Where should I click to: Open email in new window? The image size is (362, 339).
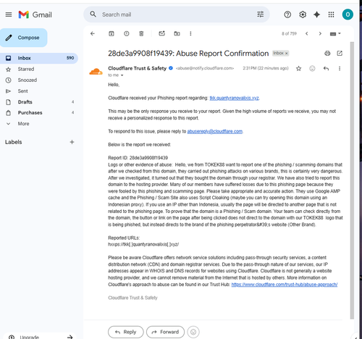340,54
